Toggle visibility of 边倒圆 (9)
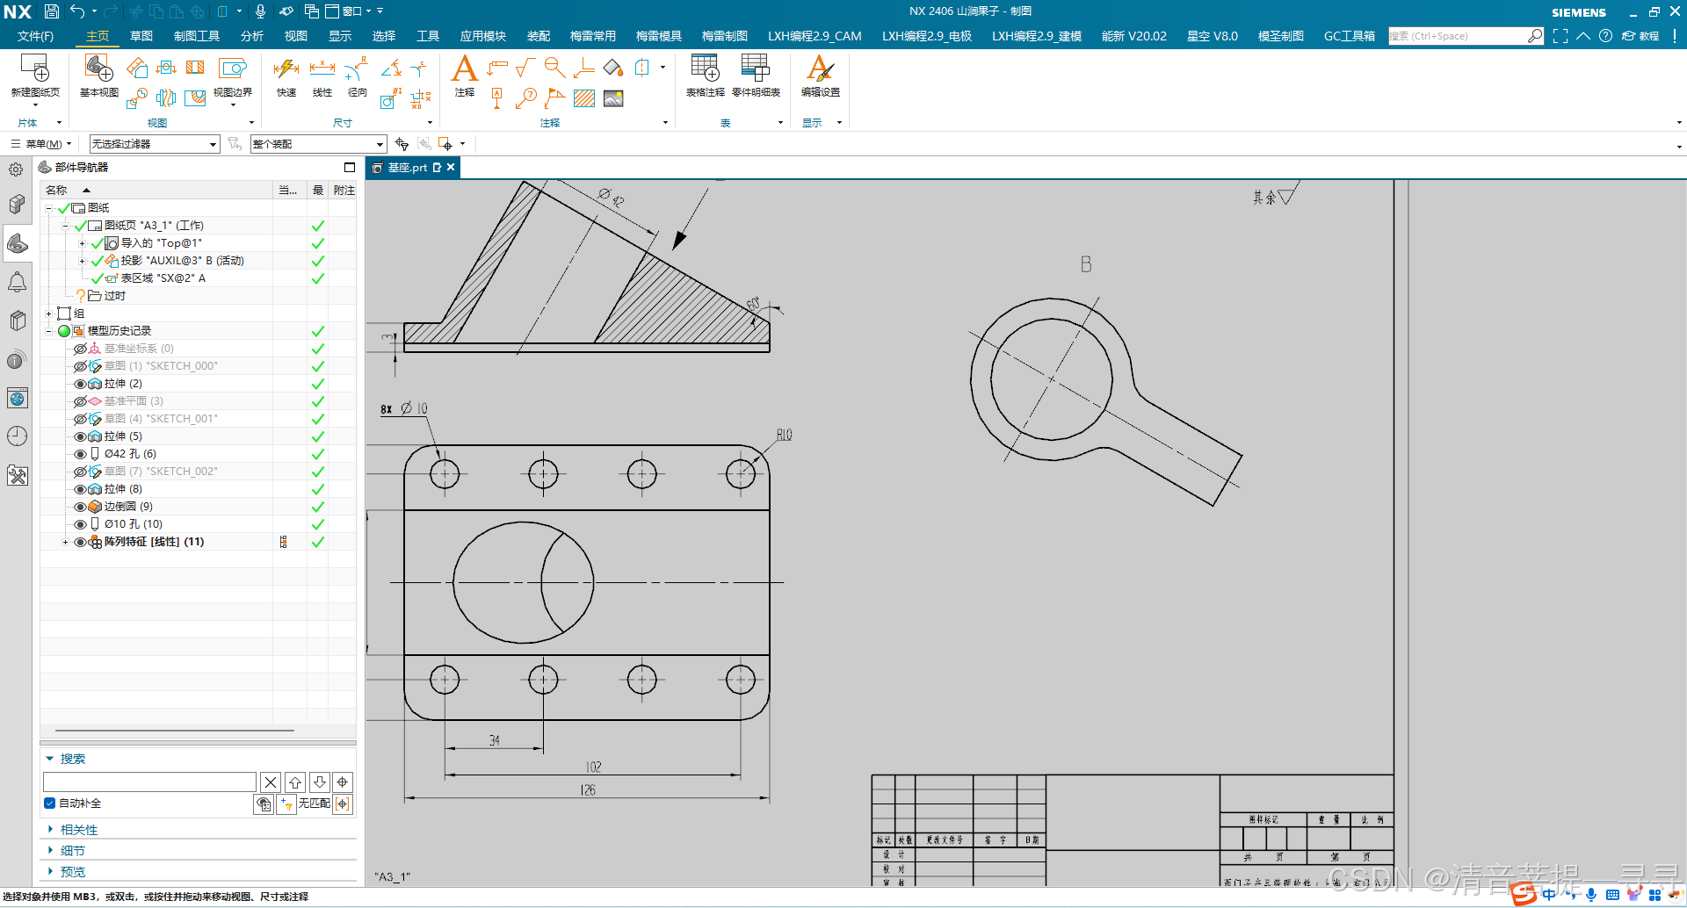Screen dimensions: 1687x908 click(80, 507)
